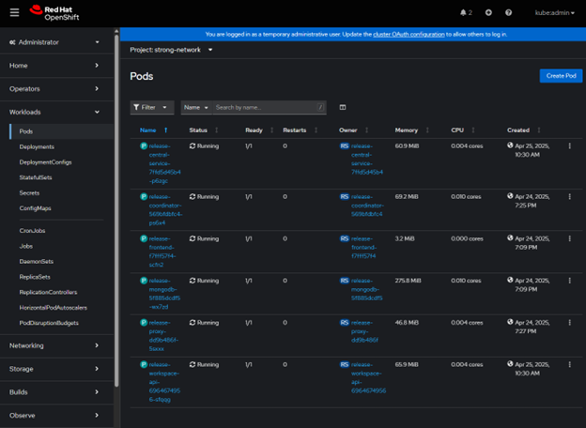Go to HorizontalPodAutoscalers in the sidebar
Image resolution: width=586 pixels, height=428 pixels.
[x=54, y=308]
